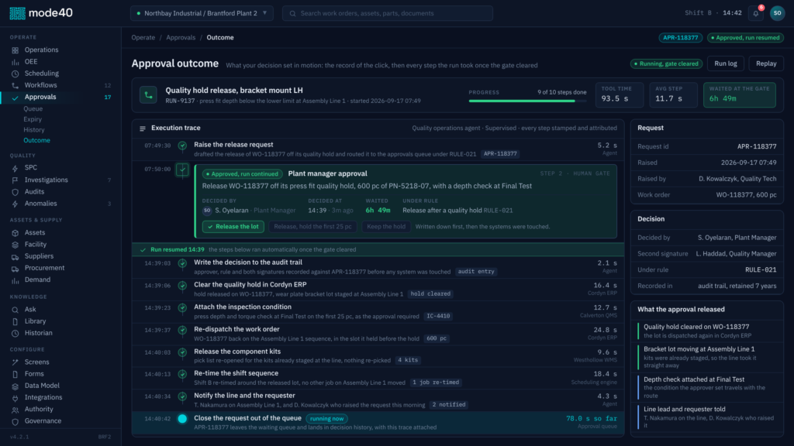Screen dimensions: 794x446
Task: Click the SPC lightning icon
Action: [16, 168]
